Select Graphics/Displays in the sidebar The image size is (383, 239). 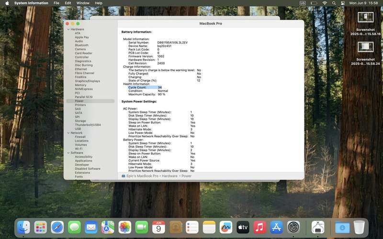tap(87, 81)
